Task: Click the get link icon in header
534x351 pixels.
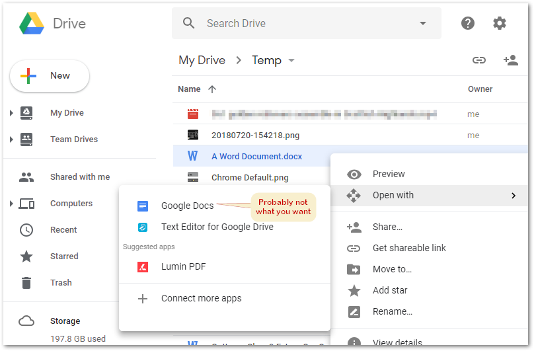Action: (x=479, y=60)
